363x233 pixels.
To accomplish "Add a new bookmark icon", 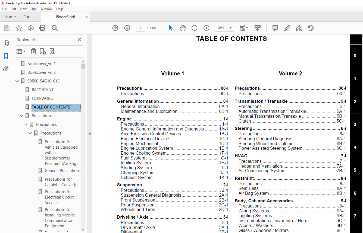I will click(43, 51).
